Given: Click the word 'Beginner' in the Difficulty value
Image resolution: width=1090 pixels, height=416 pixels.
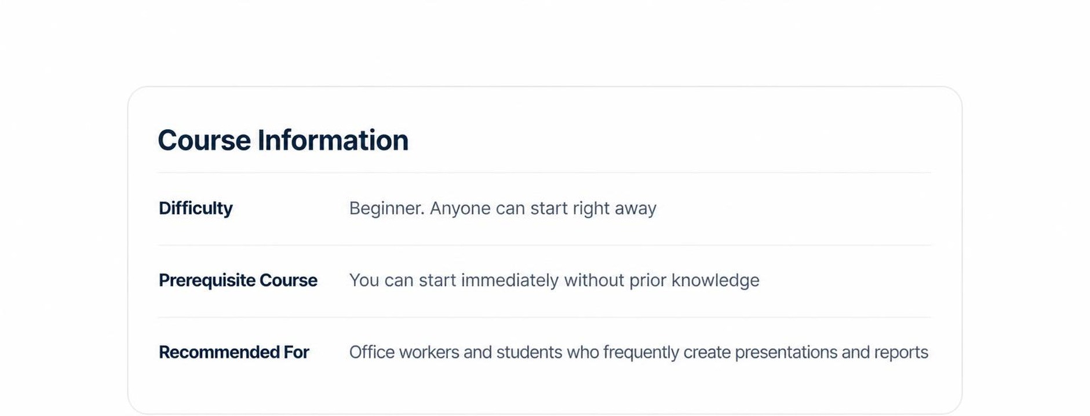Looking at the screenshot, I should (x=385, y=209).
